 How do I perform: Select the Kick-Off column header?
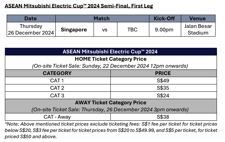click(x=164, y=18)
